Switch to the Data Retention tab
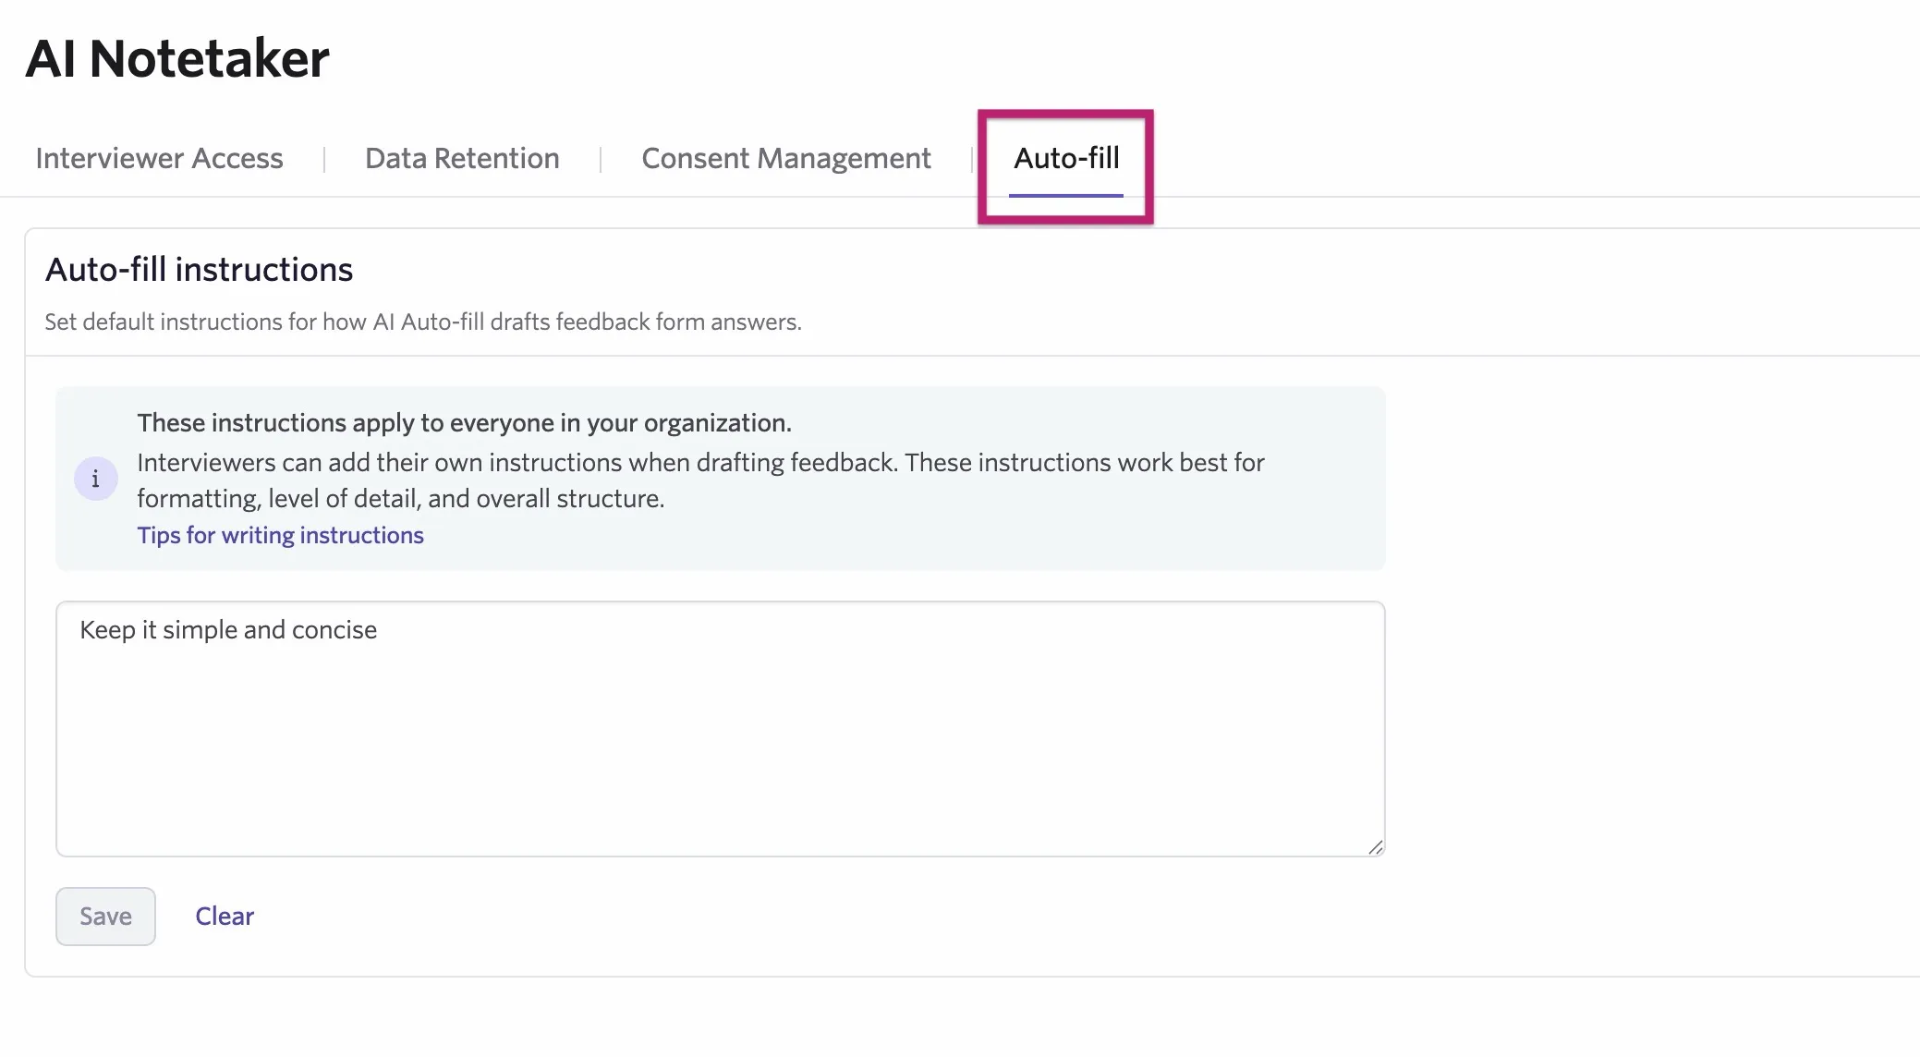1920x1057 pixels. point(462,158)
